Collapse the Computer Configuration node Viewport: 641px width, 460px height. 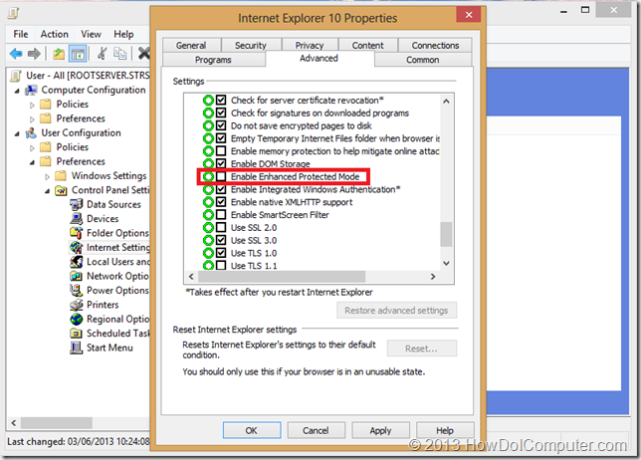(17, 91)
